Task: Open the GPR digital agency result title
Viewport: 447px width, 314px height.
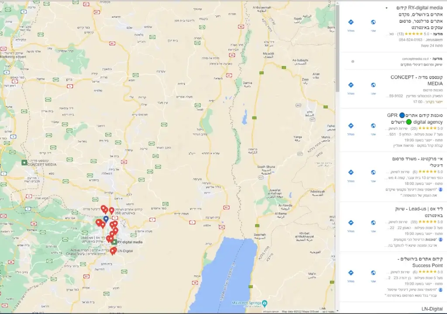Action: (415, 119)
